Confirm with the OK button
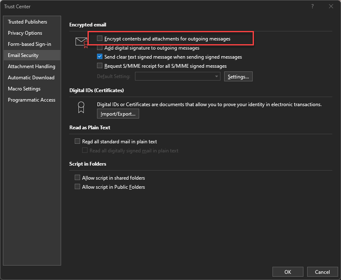The image size is (341, 280). tap(288, 272)
